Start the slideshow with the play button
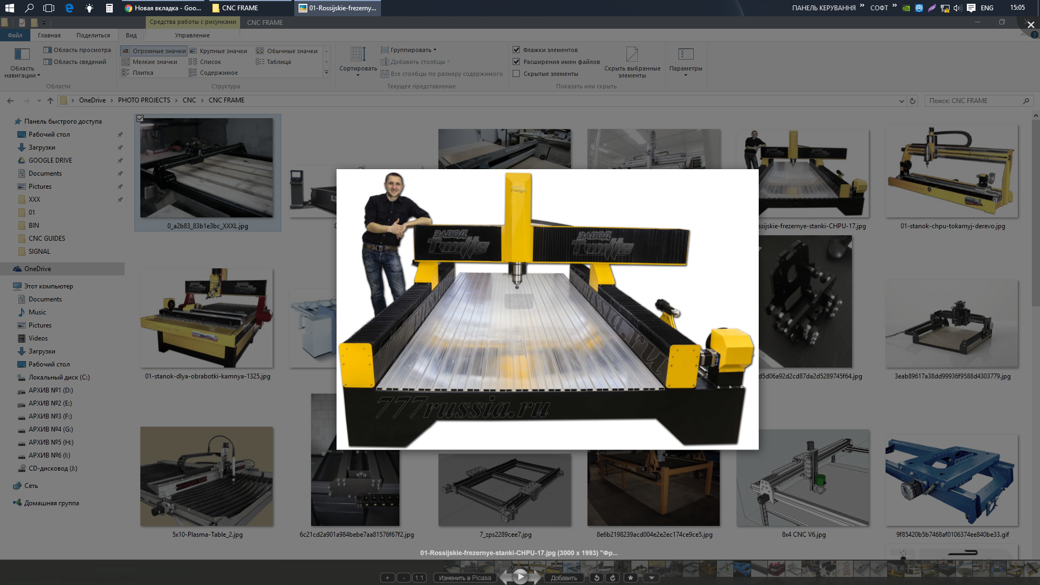 point(520,576)
